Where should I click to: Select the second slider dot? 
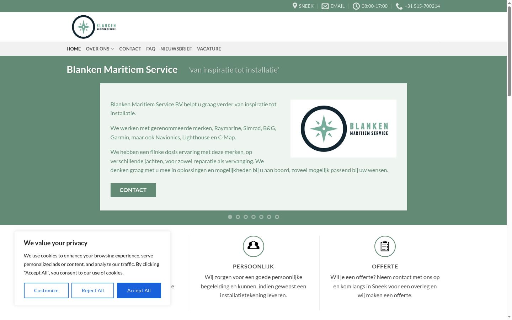238,217
